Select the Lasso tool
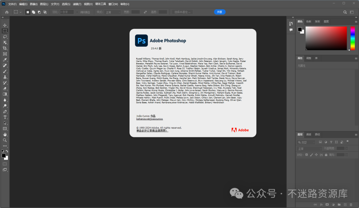359x208 pixels. point(5,37)
